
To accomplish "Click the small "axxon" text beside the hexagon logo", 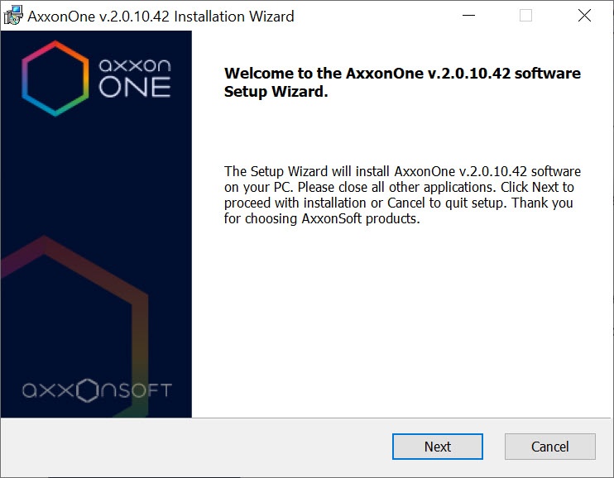I will click(x=134, y=67).
